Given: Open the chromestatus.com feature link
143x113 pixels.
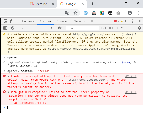Looking at the screenshot, I should click(92, 49).
